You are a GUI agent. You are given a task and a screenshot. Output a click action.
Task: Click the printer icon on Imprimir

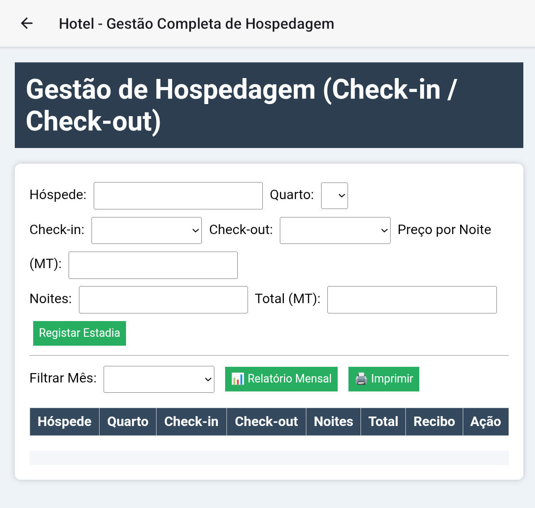(361, 379)
